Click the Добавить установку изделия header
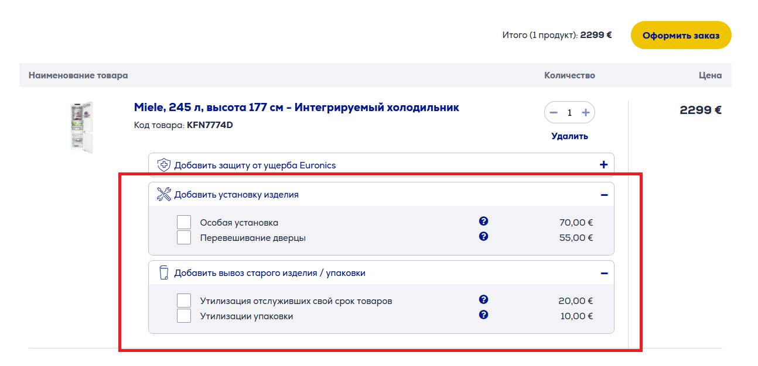The image size is (758, 366). pyautogui.click(x=381, y=195)
